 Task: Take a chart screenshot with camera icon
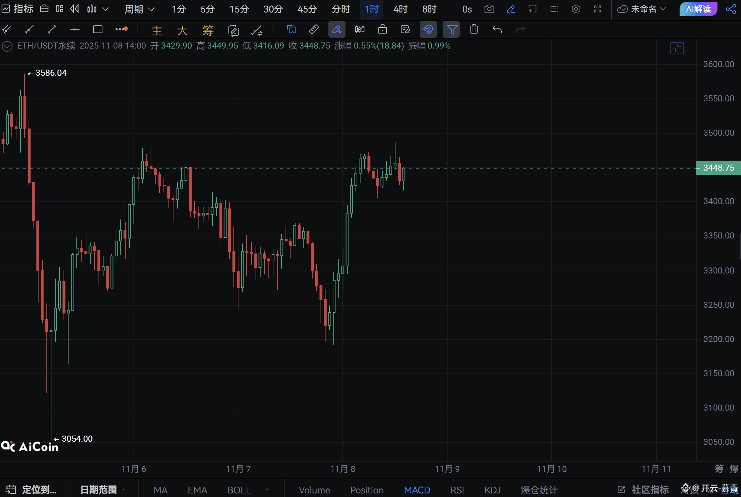489,9
